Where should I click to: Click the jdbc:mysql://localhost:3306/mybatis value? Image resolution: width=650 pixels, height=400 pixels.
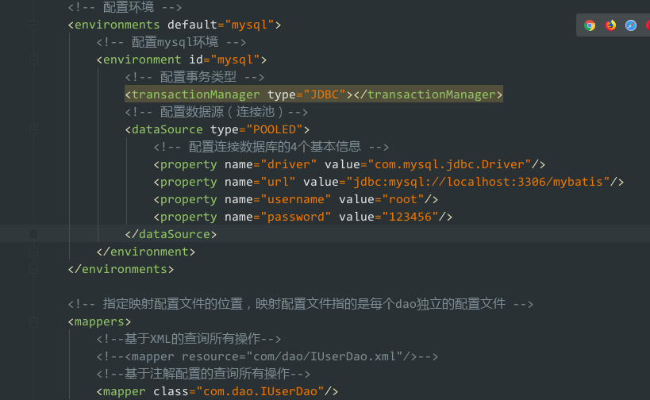(478, 182)
